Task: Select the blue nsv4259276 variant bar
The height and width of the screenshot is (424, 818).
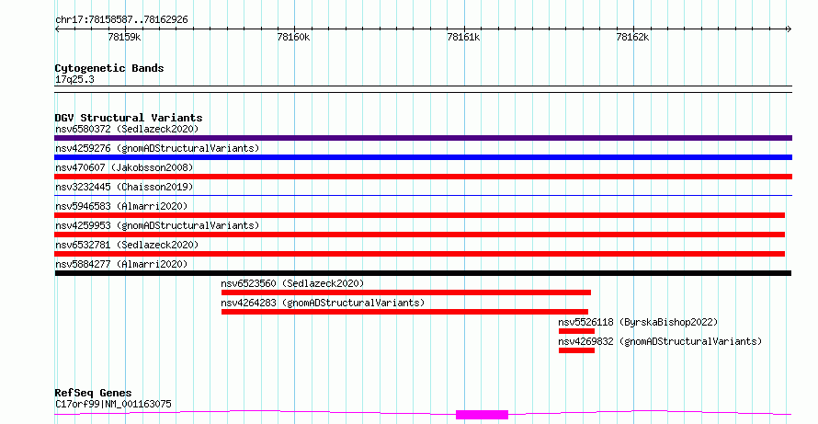Action: point(423,157)
